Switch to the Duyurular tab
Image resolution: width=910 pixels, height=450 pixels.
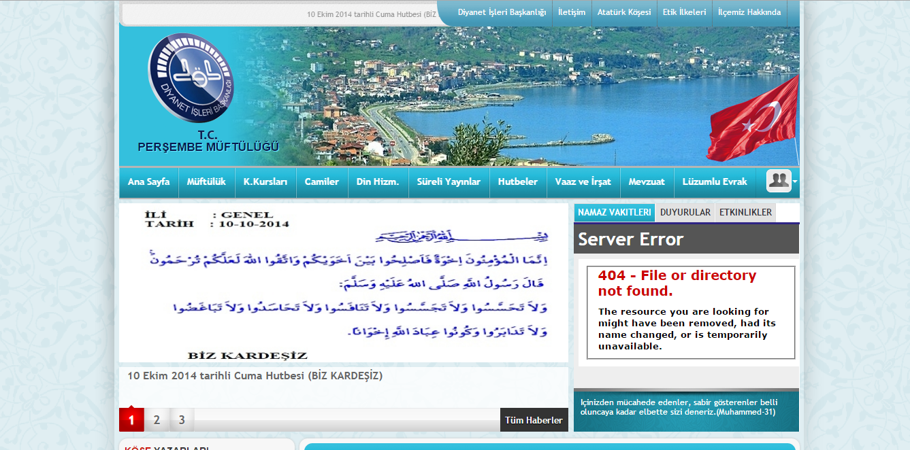[685, 213]
